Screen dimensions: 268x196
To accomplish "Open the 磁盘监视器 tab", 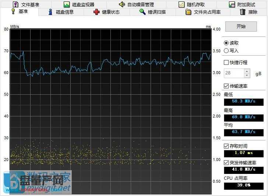I will click(79, 4).
